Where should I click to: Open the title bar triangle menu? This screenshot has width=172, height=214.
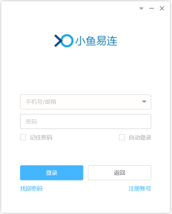tap(141, 9)
